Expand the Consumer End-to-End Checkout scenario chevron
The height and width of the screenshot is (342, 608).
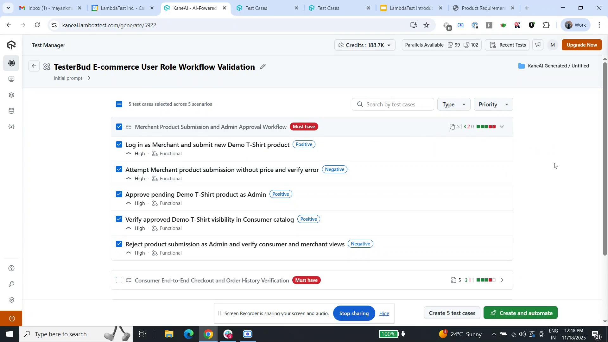502,280
